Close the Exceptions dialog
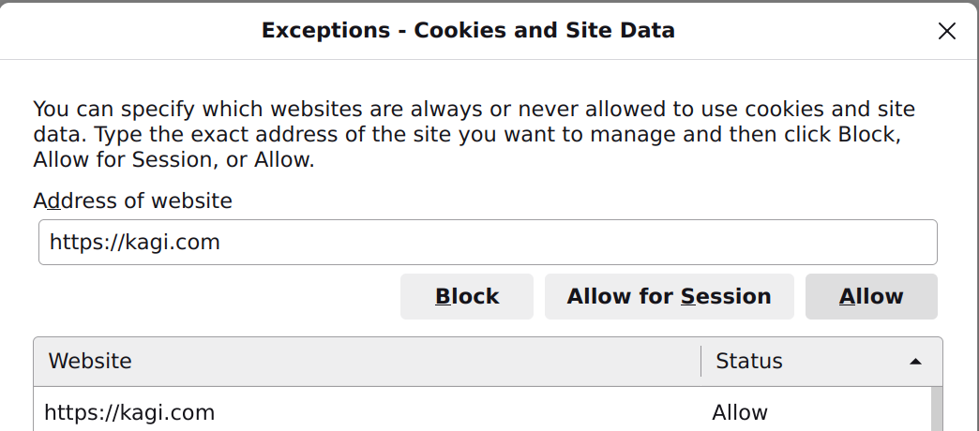979x431 pixels. (x=947, y=31)
